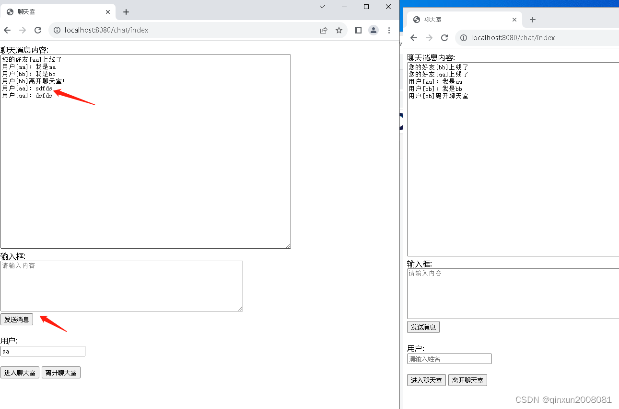Click the back arrow in the left browser
The width and height of the screenshot is (619, 409).
click(7, 30)
